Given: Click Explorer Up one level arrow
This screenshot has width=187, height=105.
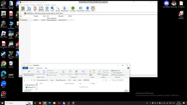Looking at the screenshot, I should [32, 80].
